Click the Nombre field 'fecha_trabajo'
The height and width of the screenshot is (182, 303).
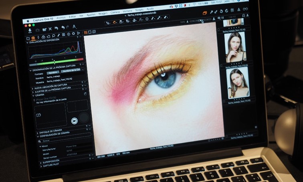click(x=53, y=77)
